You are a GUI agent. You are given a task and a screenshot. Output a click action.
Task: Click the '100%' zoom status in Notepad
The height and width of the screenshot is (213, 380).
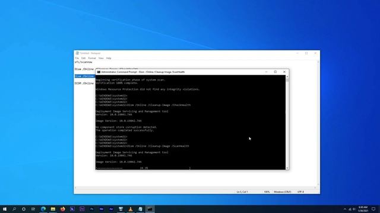coord(267,192)
